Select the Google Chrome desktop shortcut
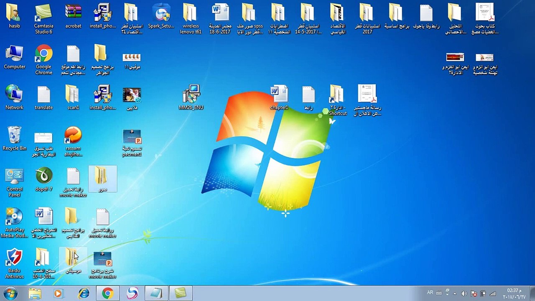The width and height of the screenshot is (535, 301). (x=43, y=60)
